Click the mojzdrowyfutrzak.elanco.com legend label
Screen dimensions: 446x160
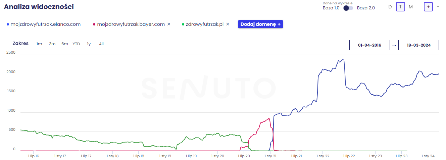(x=46, y=24)
